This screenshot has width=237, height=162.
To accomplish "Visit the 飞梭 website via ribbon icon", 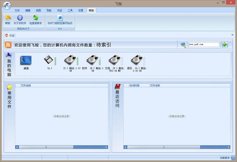I will click(60, 18).
